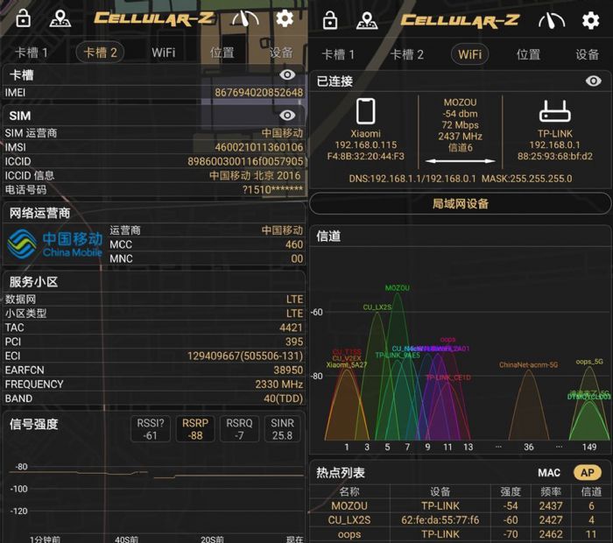Image resolution: width=613 pixels, height=543 pixels.
Task: Switch to 卡槽 2 tab in left screen
Action: point(100,53)
